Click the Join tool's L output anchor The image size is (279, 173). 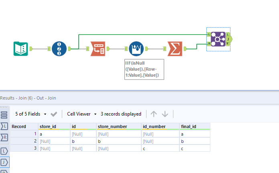click(228, 34)
